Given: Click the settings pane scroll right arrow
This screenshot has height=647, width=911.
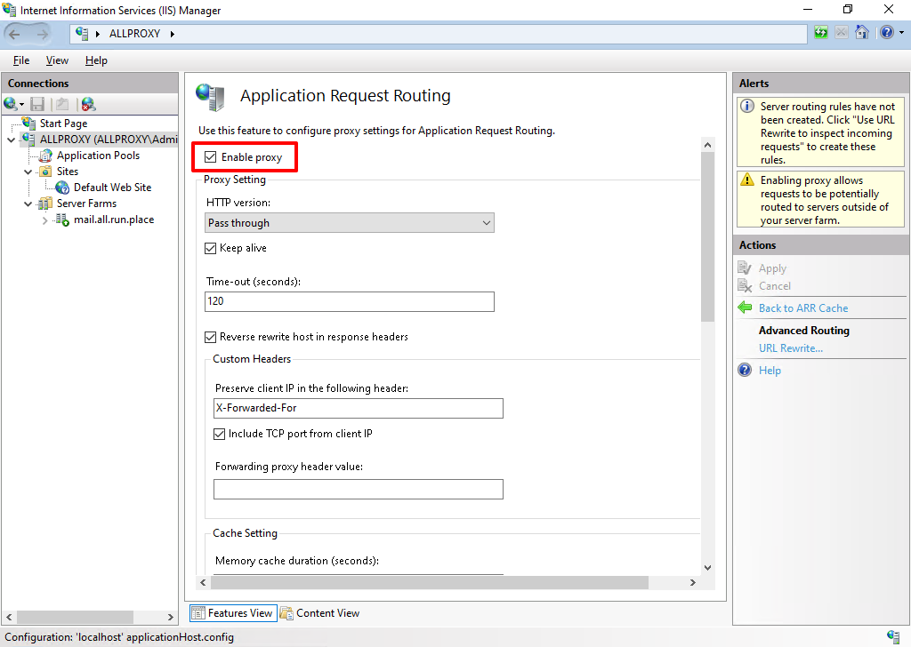Looking at the screenshot, I should [x=692, y=583].
